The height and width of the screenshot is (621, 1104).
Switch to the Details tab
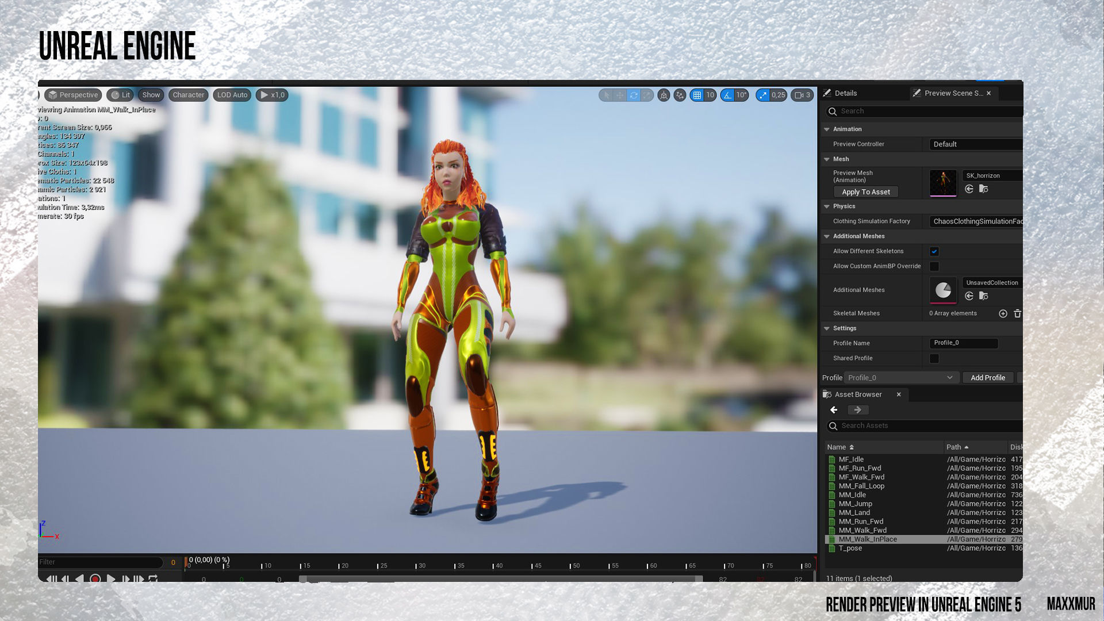840,93
